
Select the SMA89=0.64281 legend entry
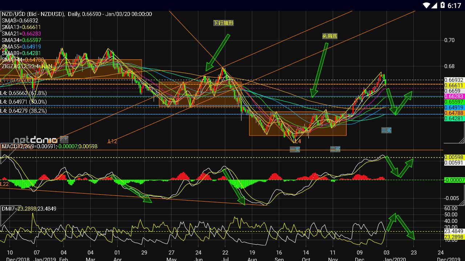point(21,53)
